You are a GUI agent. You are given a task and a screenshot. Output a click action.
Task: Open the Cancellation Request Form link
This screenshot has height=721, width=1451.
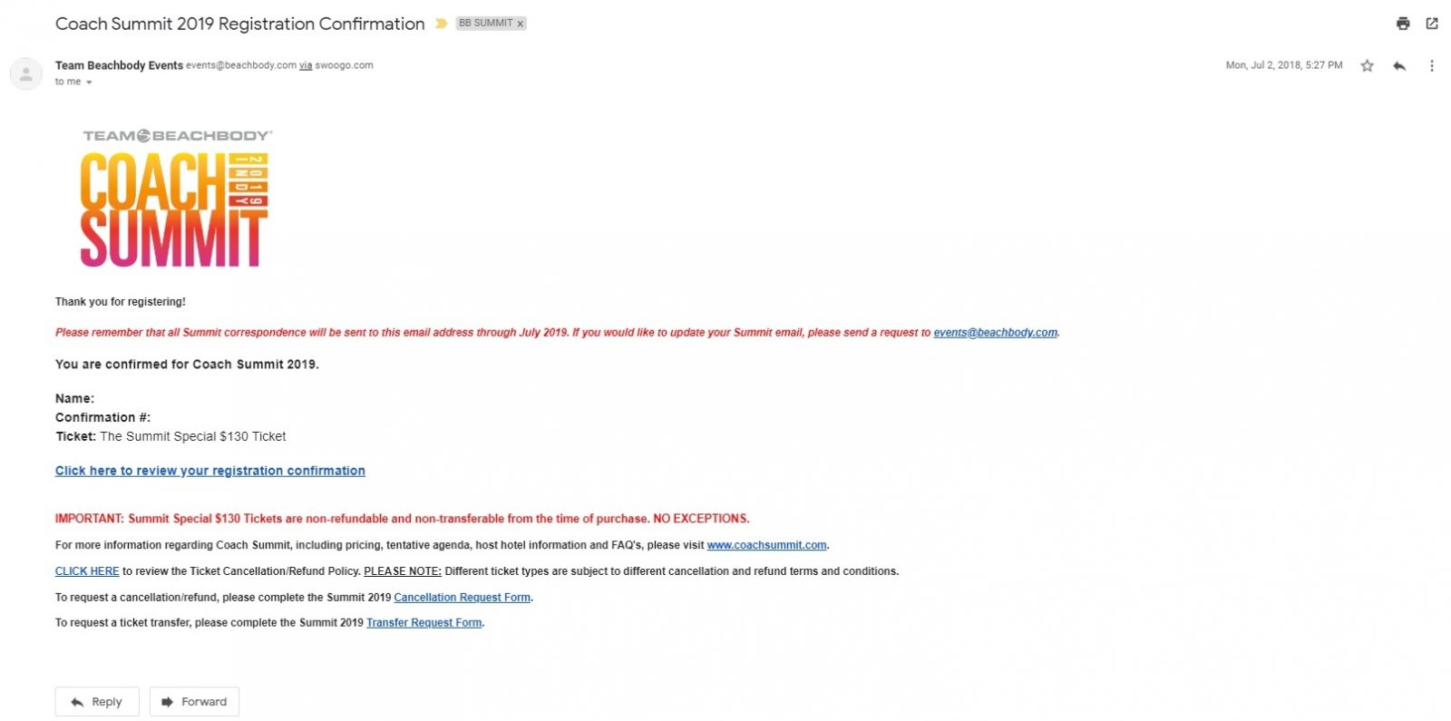click(462, 597)
